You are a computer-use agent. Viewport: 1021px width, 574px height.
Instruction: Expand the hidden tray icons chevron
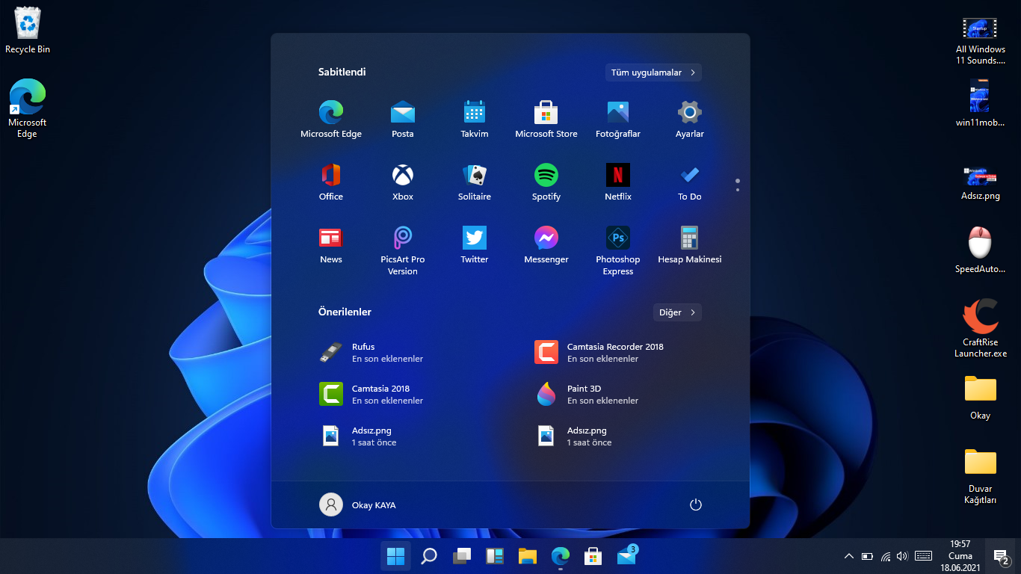coord(848,556)
